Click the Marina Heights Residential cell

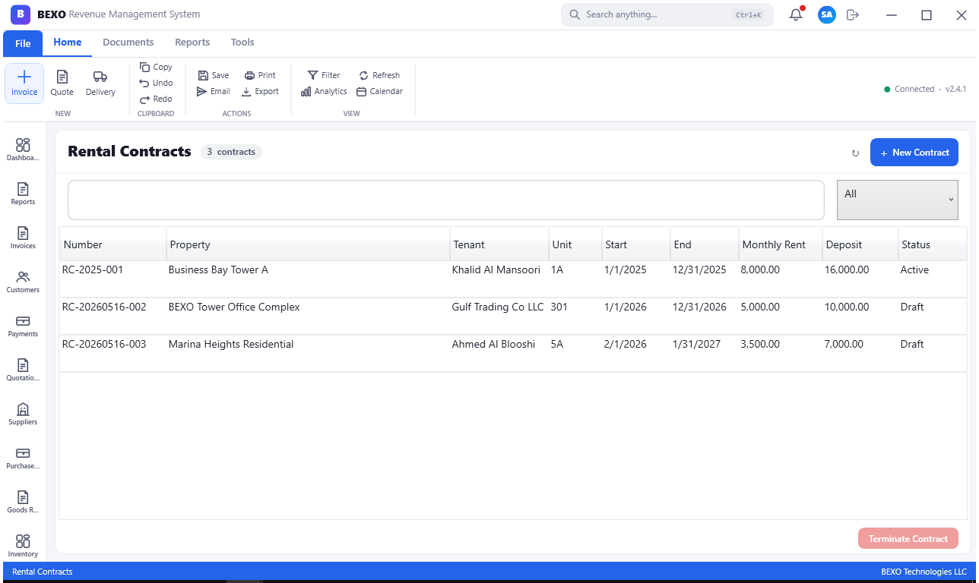tap(231, 344)
